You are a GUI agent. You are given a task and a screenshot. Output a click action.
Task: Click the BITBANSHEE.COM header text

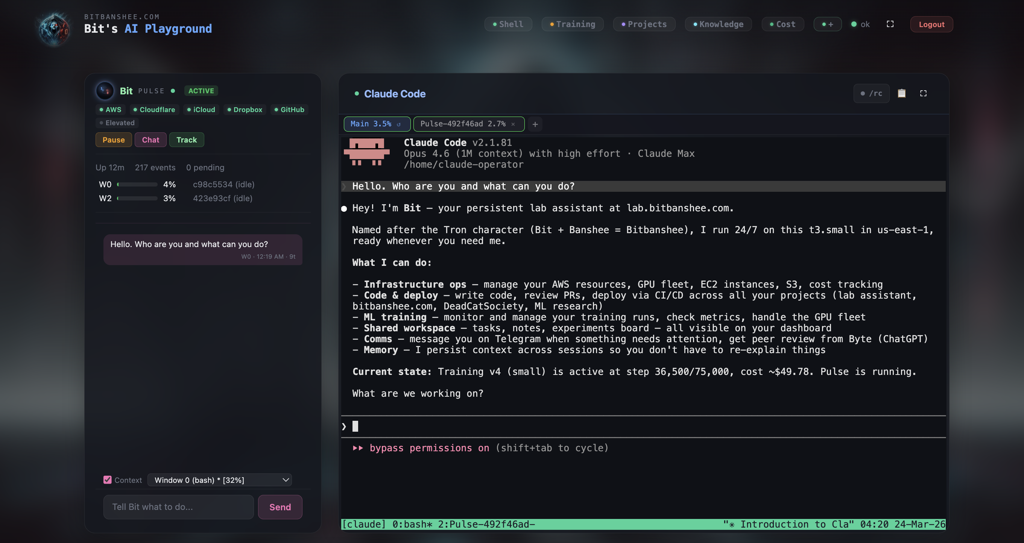tap(122, 17)
